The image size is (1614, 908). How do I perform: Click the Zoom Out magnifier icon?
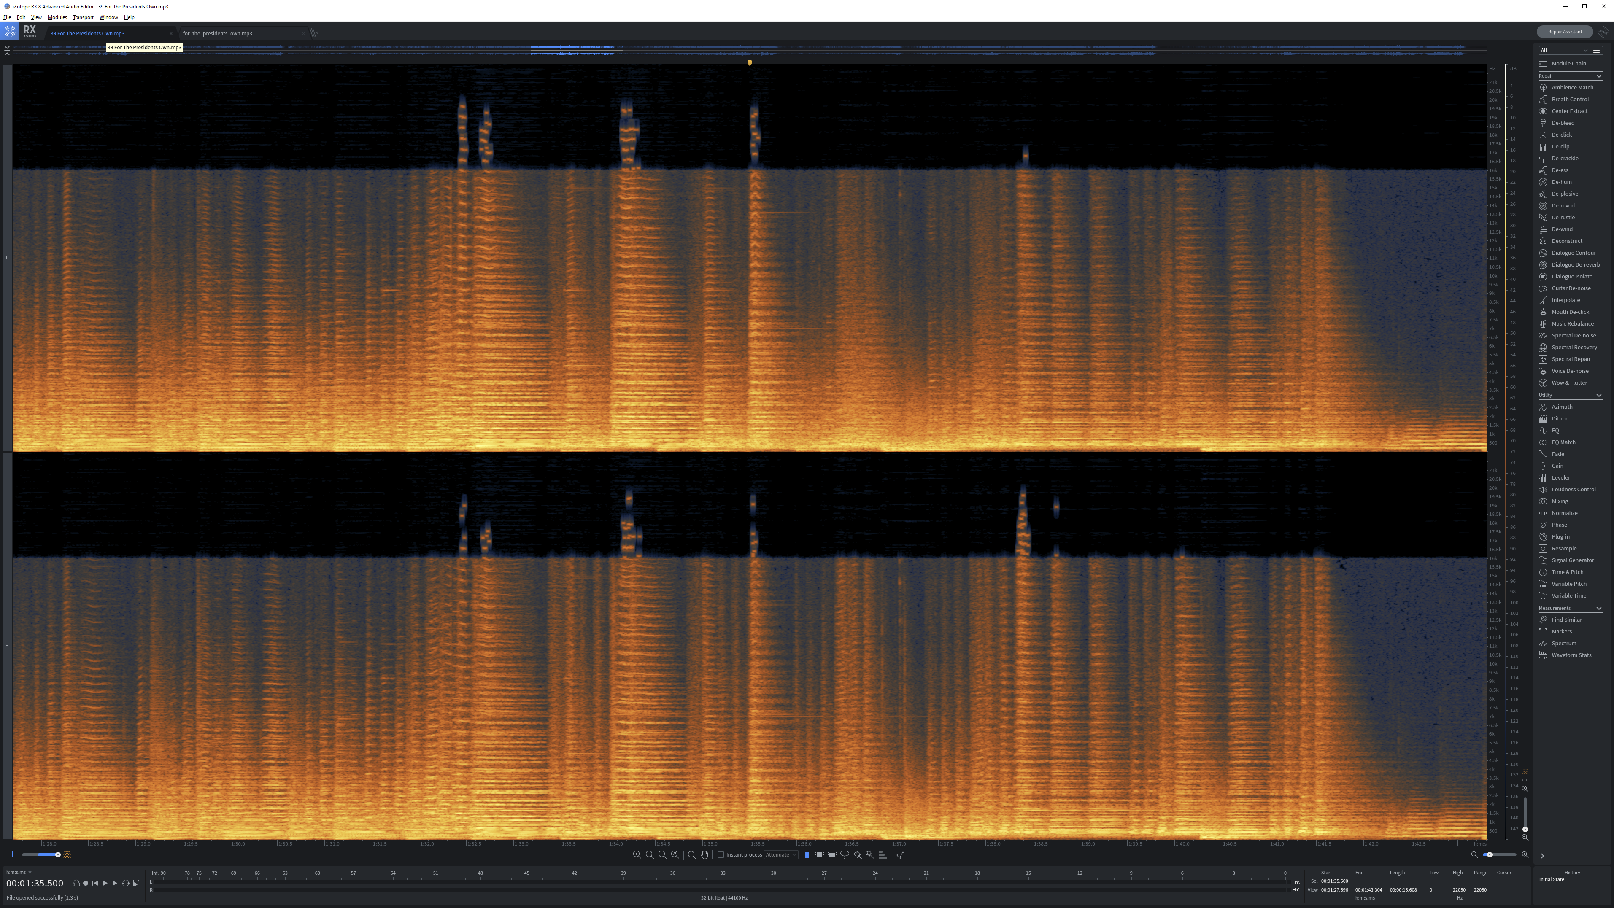[x=649, y=855]
